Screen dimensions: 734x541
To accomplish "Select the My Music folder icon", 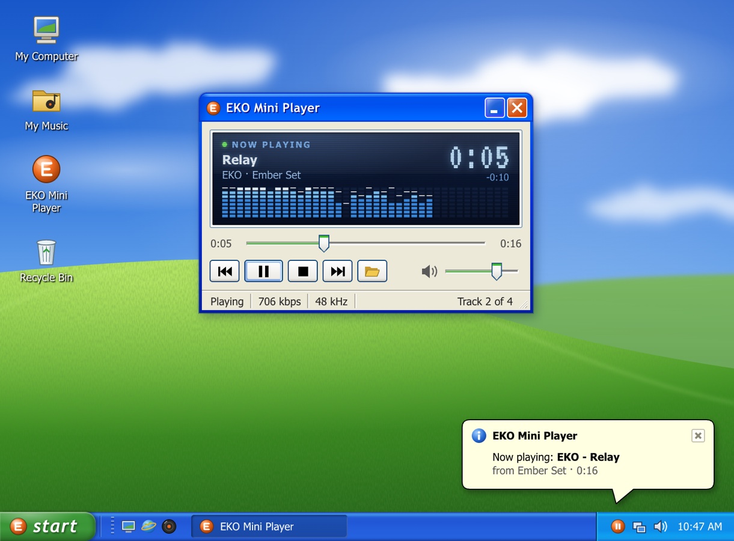I will (46, 111).
